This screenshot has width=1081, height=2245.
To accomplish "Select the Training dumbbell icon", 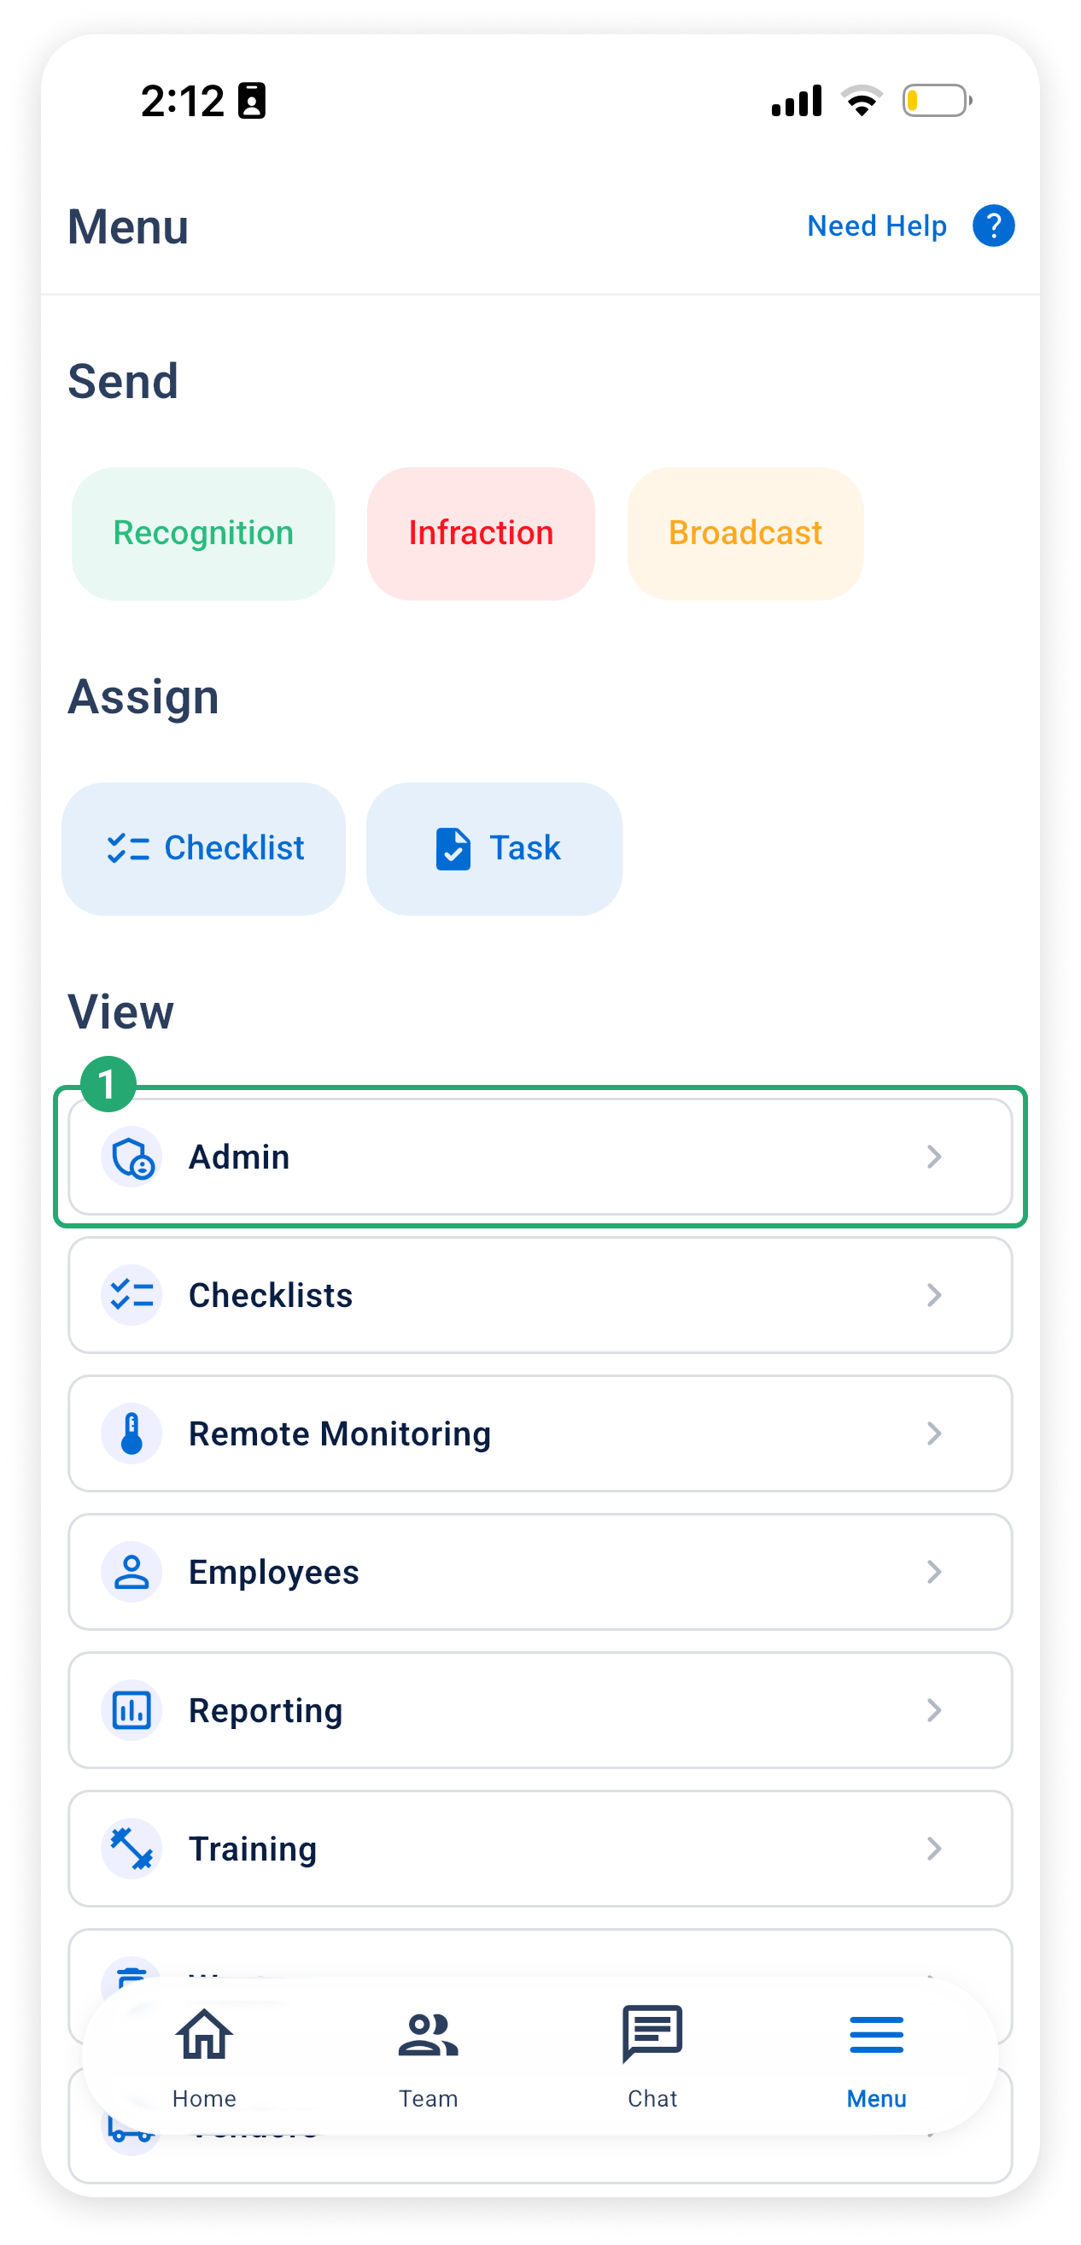I will (131, 1849).
